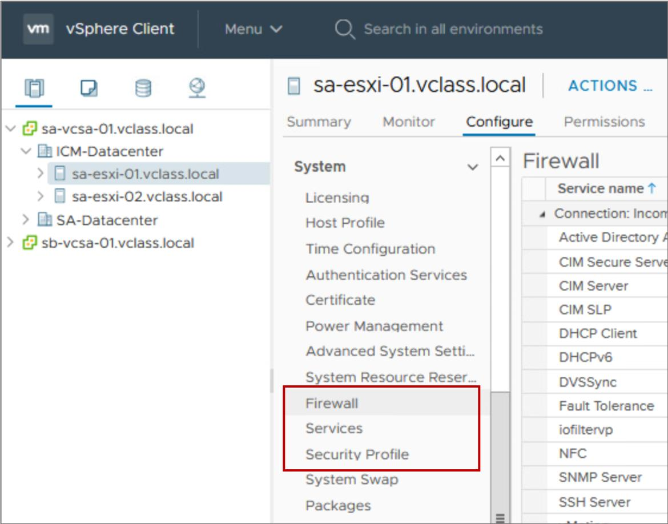Click the VMware vm logo icon

click(x=38, y=29)
